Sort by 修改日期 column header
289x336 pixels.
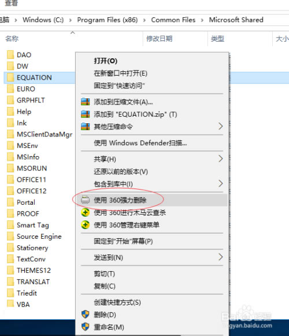tap(160, 39)
